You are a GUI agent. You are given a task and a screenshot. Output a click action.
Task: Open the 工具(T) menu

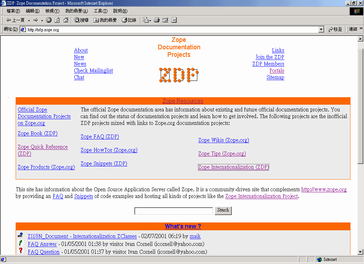[101, 11]
